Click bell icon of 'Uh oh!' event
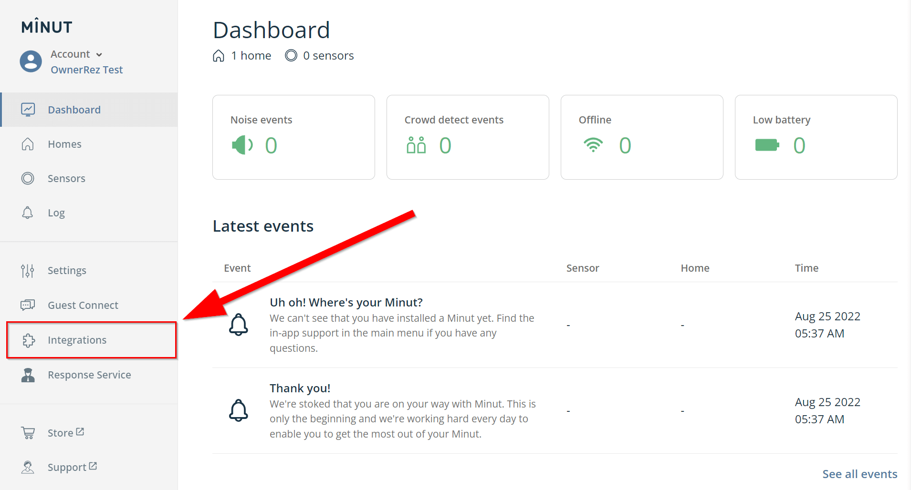The image size is (911, 490). 239,325
